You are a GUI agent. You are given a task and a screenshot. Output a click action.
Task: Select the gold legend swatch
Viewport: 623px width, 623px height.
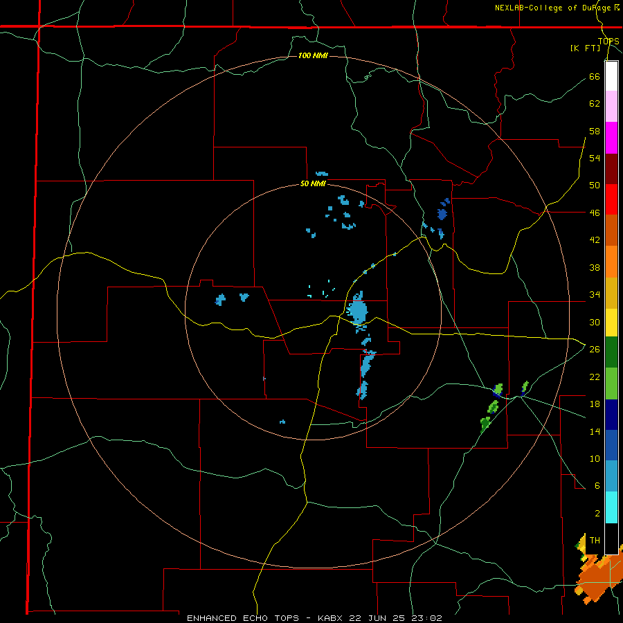pos(611,294)
